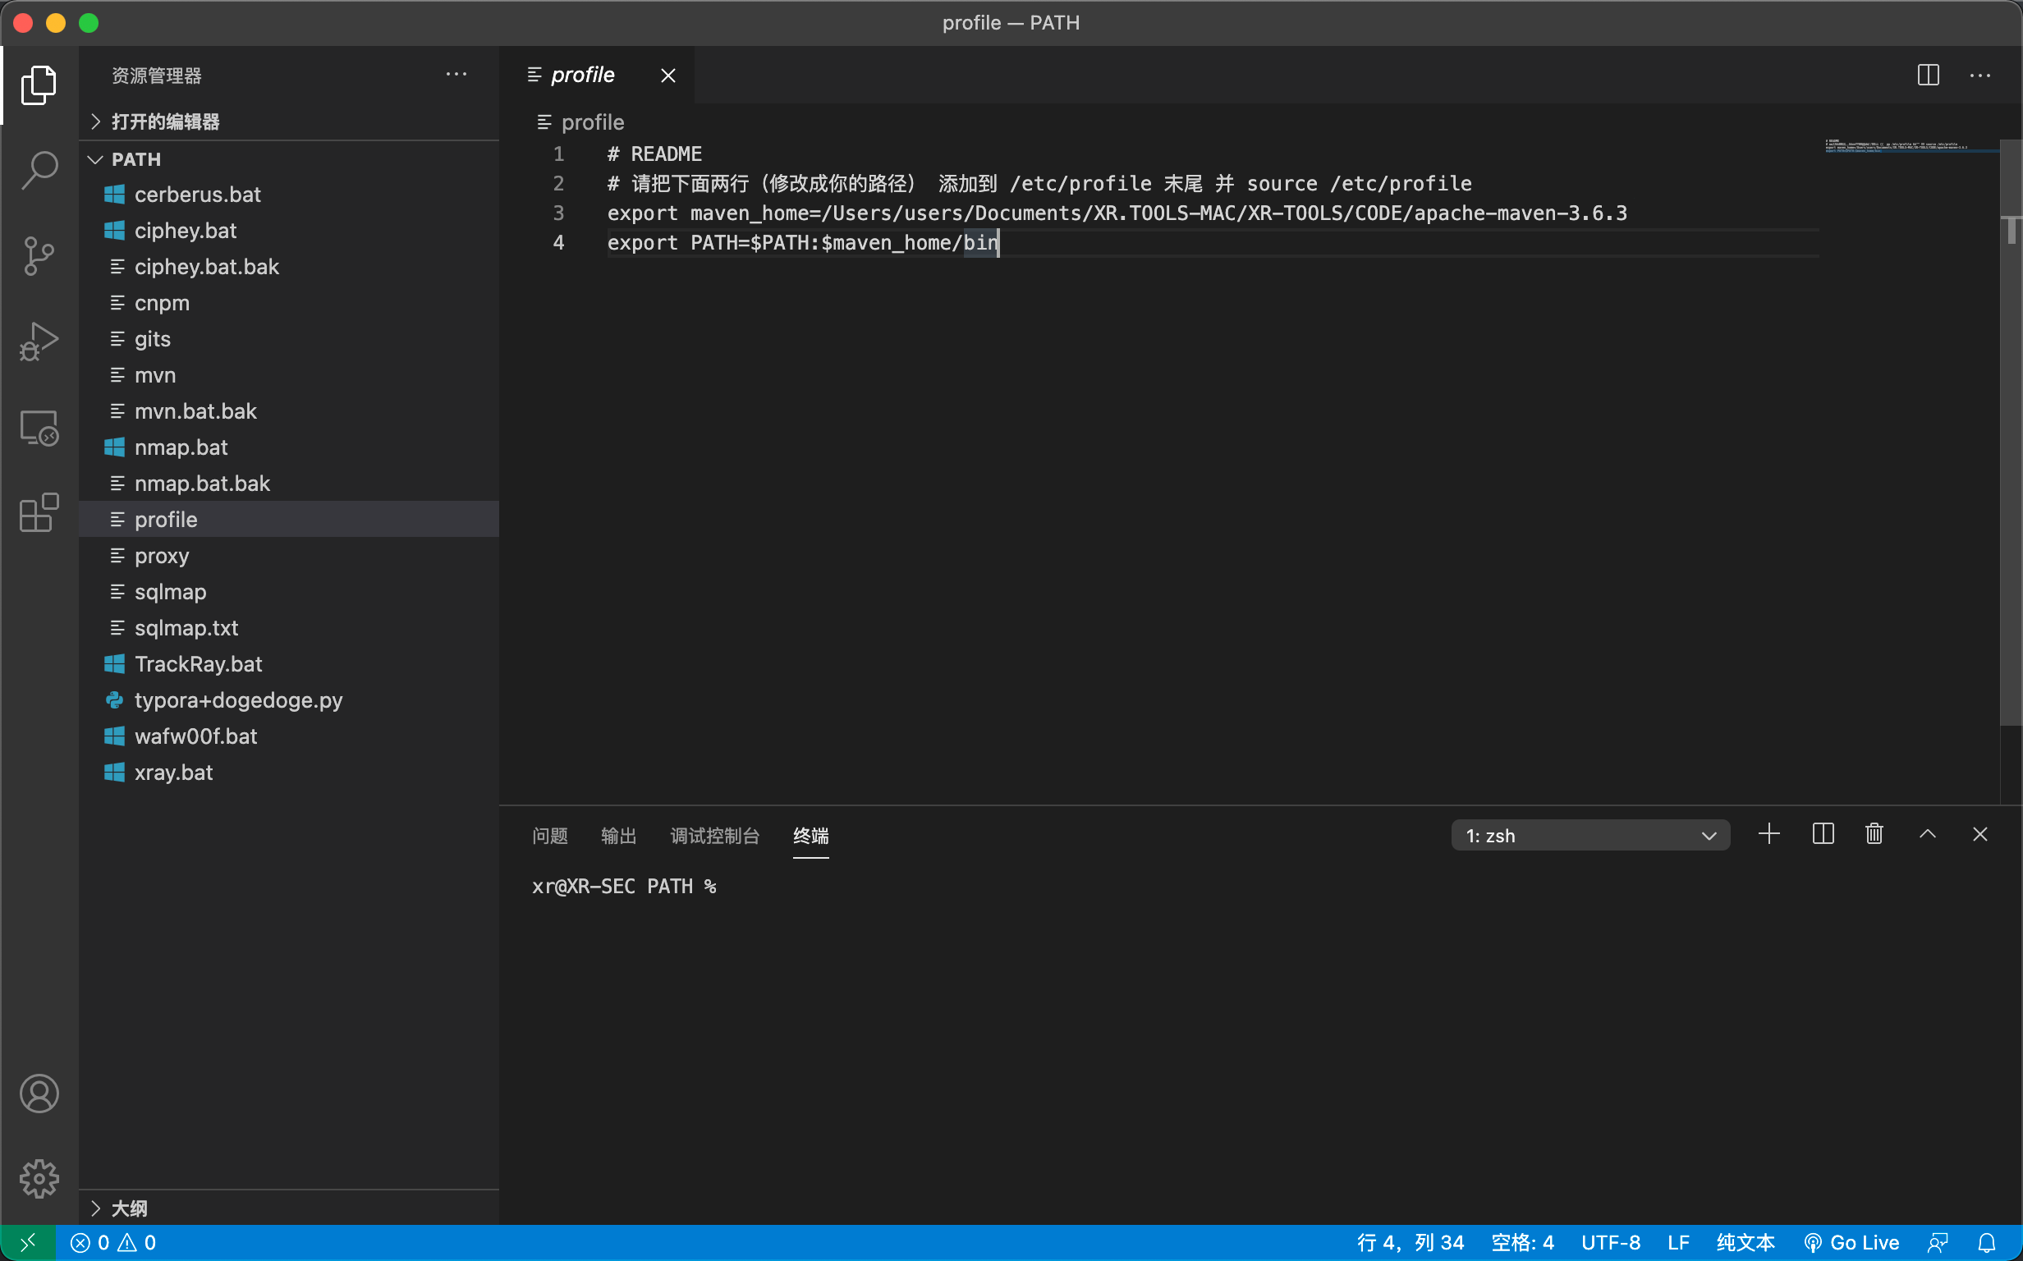Open the Explorer view in activity bar
Viewport: 2023px width, 1261px height.
(x=39, y=85)
